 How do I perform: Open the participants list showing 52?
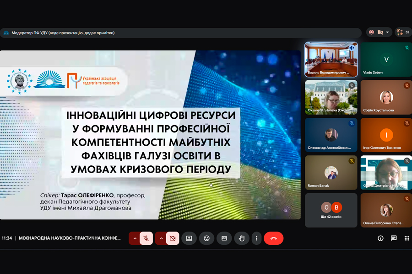[x=403, y=32]
